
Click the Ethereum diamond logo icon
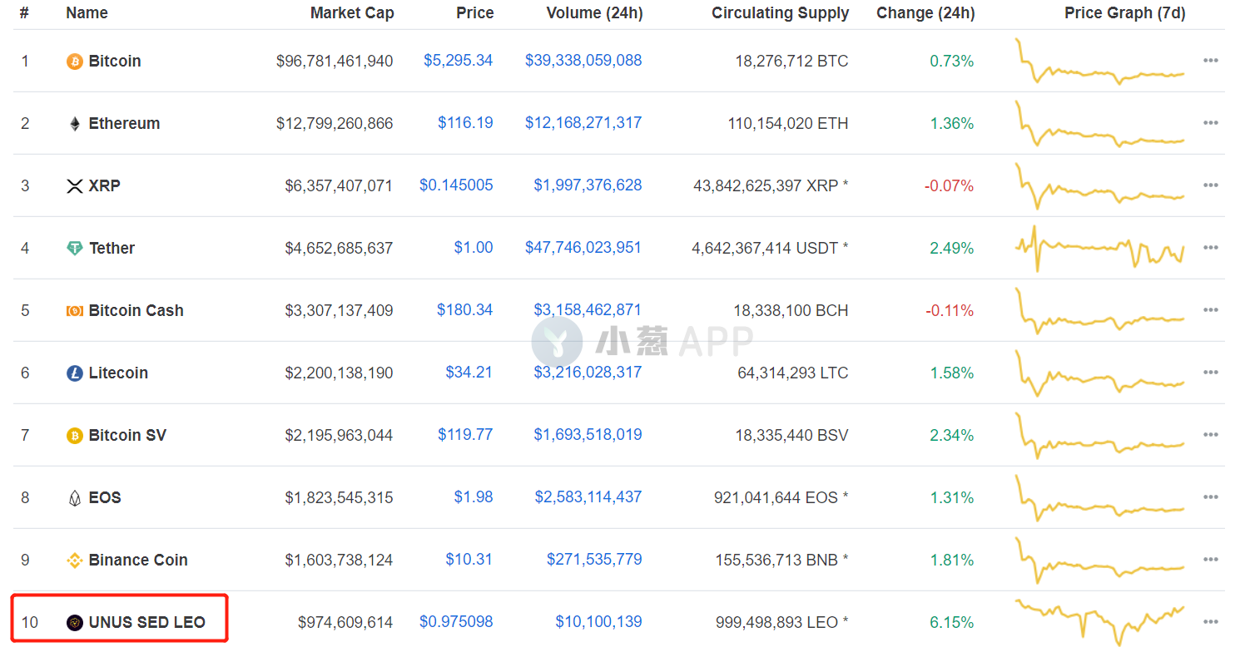[74, 124]
